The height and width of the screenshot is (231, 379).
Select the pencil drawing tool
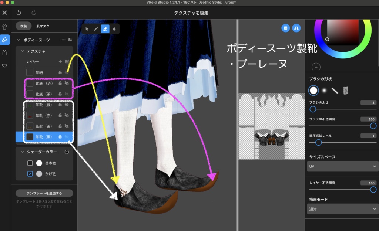(x=95, y=28)
